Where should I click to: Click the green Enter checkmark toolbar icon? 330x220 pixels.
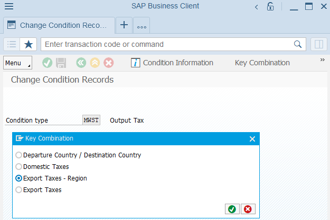(47, 63)
